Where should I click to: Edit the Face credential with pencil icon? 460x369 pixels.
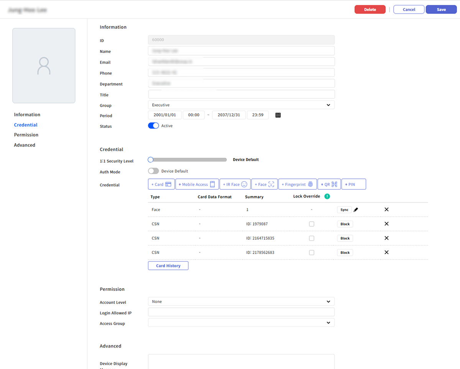coord(356,210)
